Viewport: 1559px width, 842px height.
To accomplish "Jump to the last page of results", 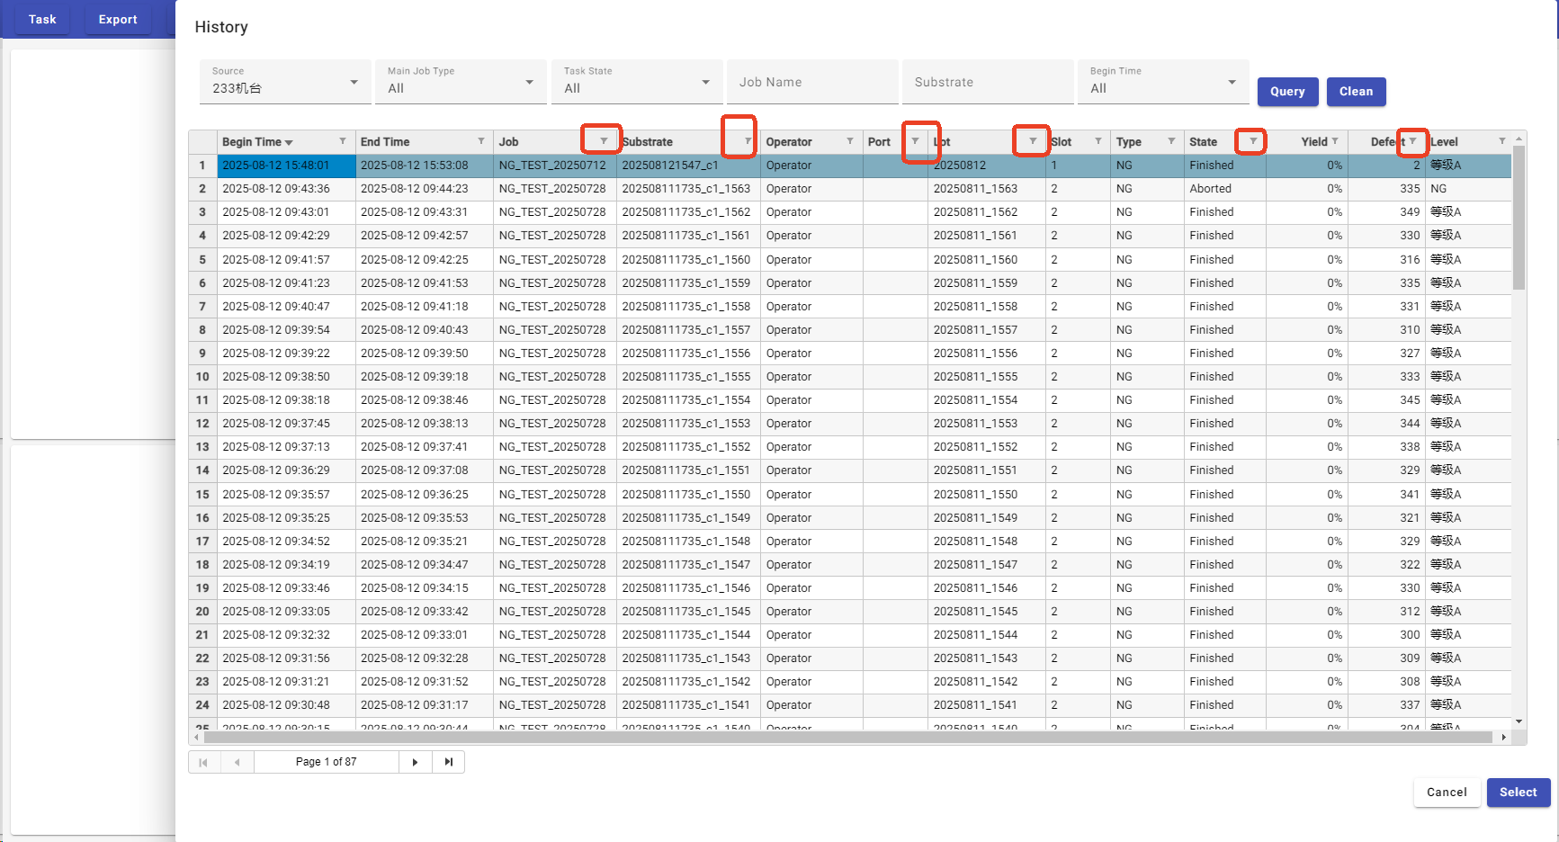I will (448, 762).
